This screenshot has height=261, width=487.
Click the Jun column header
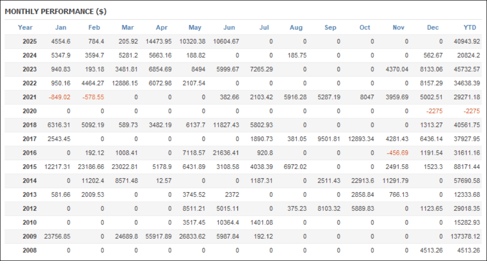pyautogui.click(x=229, y=27)
